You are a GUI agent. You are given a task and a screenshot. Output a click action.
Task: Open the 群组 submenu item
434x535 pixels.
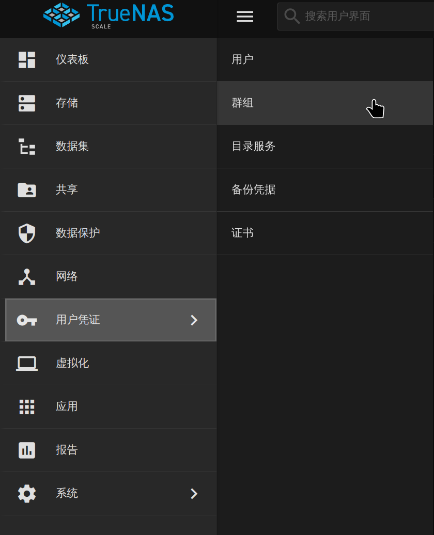pos(325,103)
